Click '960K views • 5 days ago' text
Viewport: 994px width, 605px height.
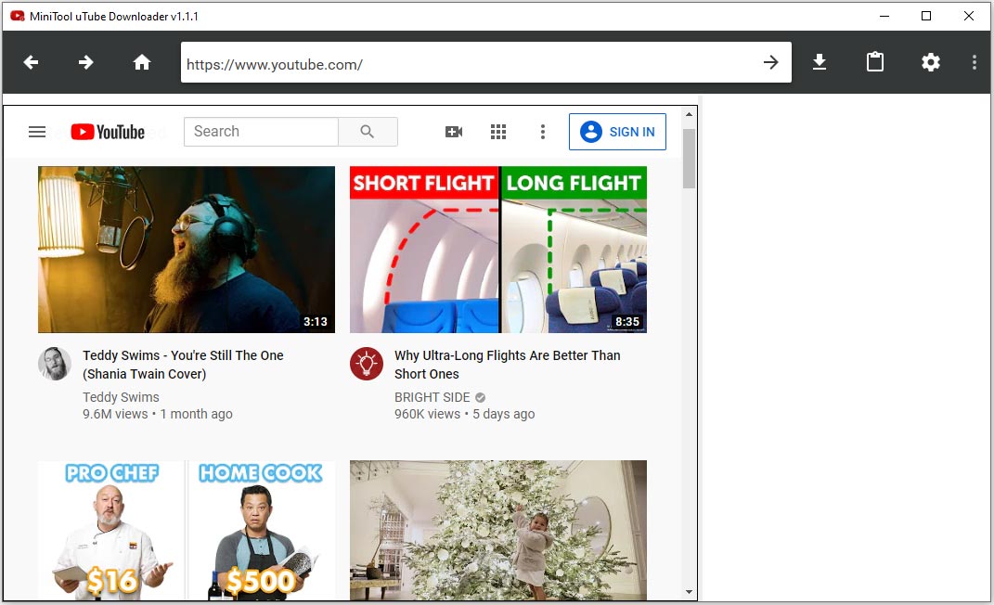[465, 414]
